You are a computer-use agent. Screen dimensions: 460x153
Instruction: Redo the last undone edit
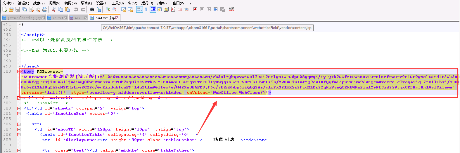tap(83, 9)
